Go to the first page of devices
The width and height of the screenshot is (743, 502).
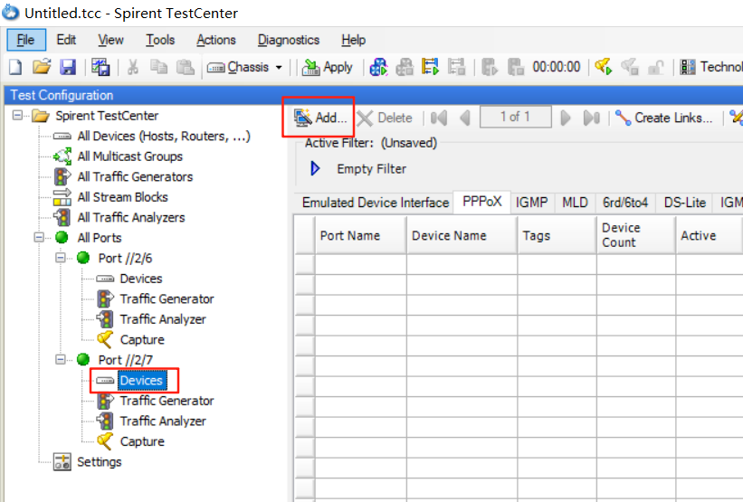(439, 118)
